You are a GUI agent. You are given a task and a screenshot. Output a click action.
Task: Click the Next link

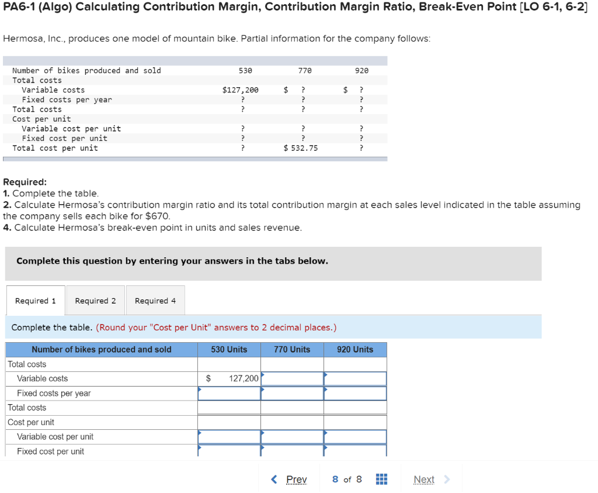[x=424, y=480]
